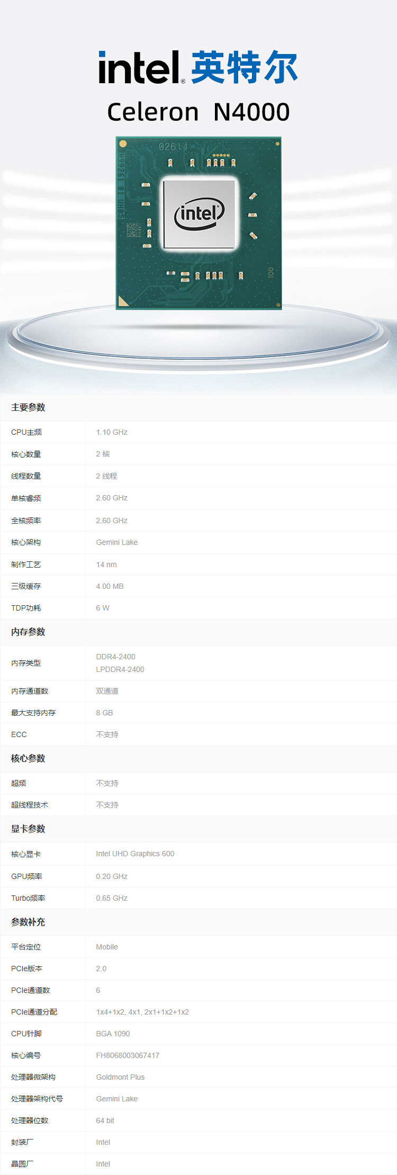Click the 制作工艺 value 14 nm

point(106,564)
